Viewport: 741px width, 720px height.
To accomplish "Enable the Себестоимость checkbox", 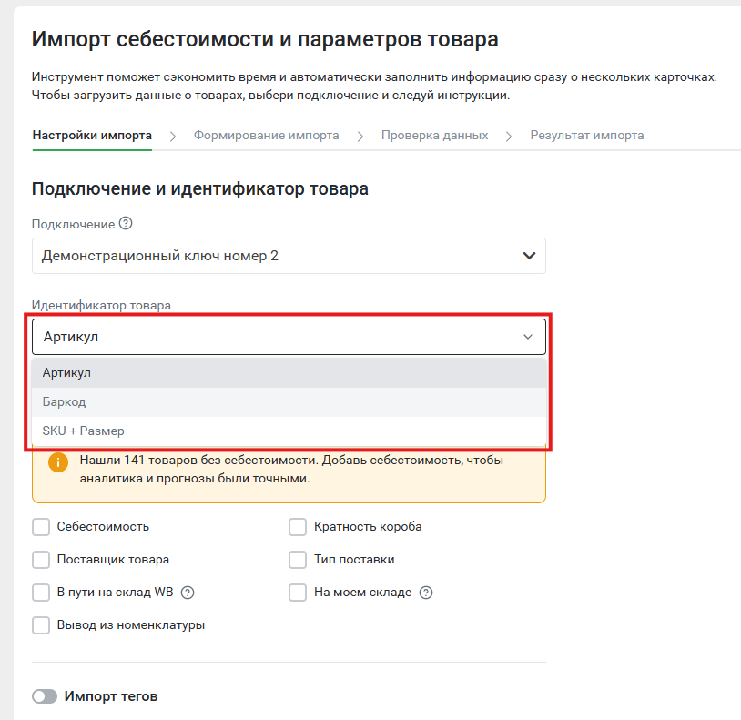I will coord(41,527).
